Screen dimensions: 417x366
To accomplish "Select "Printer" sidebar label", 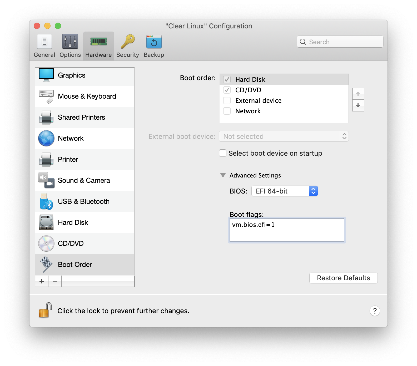I will pyautogui.click(x=68, y=159).
